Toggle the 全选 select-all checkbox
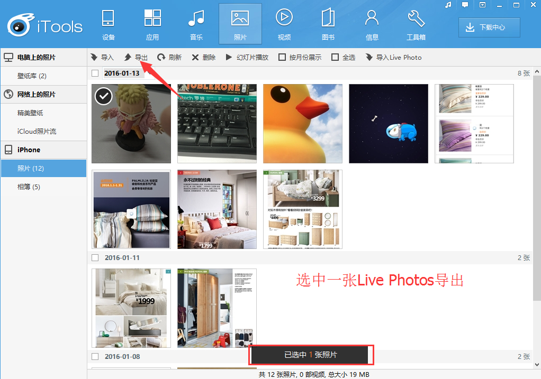The image size is (541, 379). pyautogui.click(x=335, y=57)
